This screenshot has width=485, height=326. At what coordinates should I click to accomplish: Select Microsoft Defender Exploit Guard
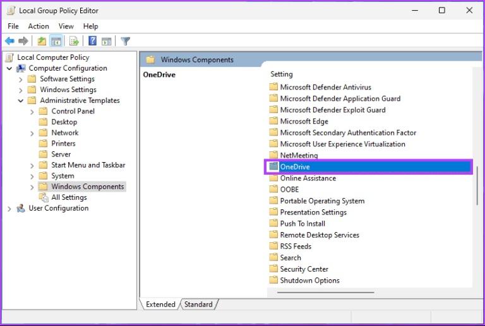[x=333, y=110]
